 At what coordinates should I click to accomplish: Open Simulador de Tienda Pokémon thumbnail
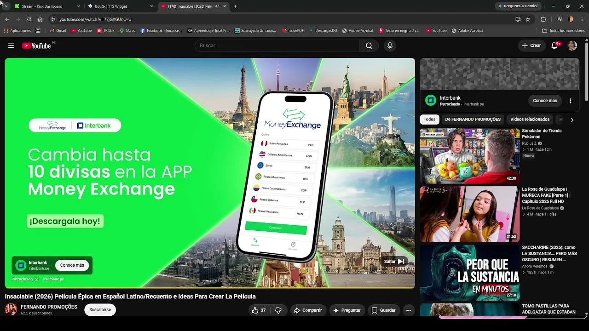point(470,156)
